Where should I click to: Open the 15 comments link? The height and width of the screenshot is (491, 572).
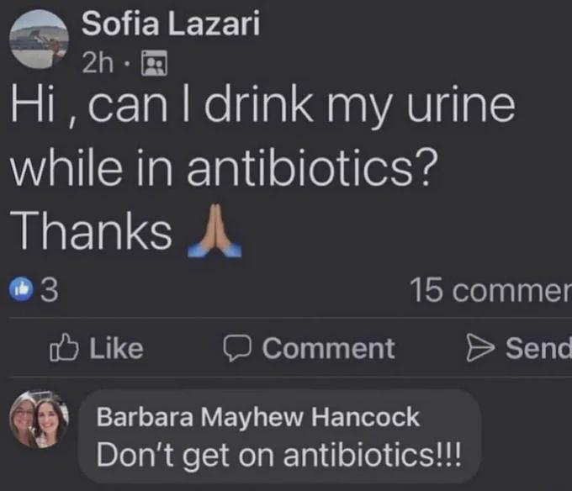(490, 290)
